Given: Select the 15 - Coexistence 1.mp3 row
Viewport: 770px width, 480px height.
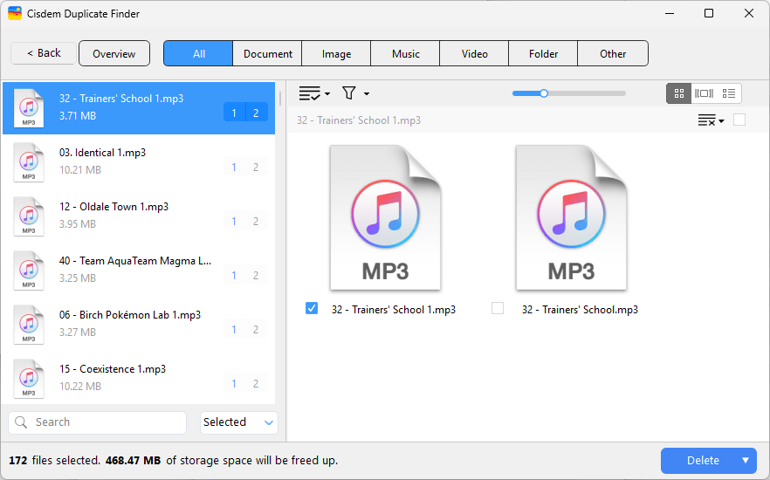Looking at the screenshot, I should click(x=139, y=379).
